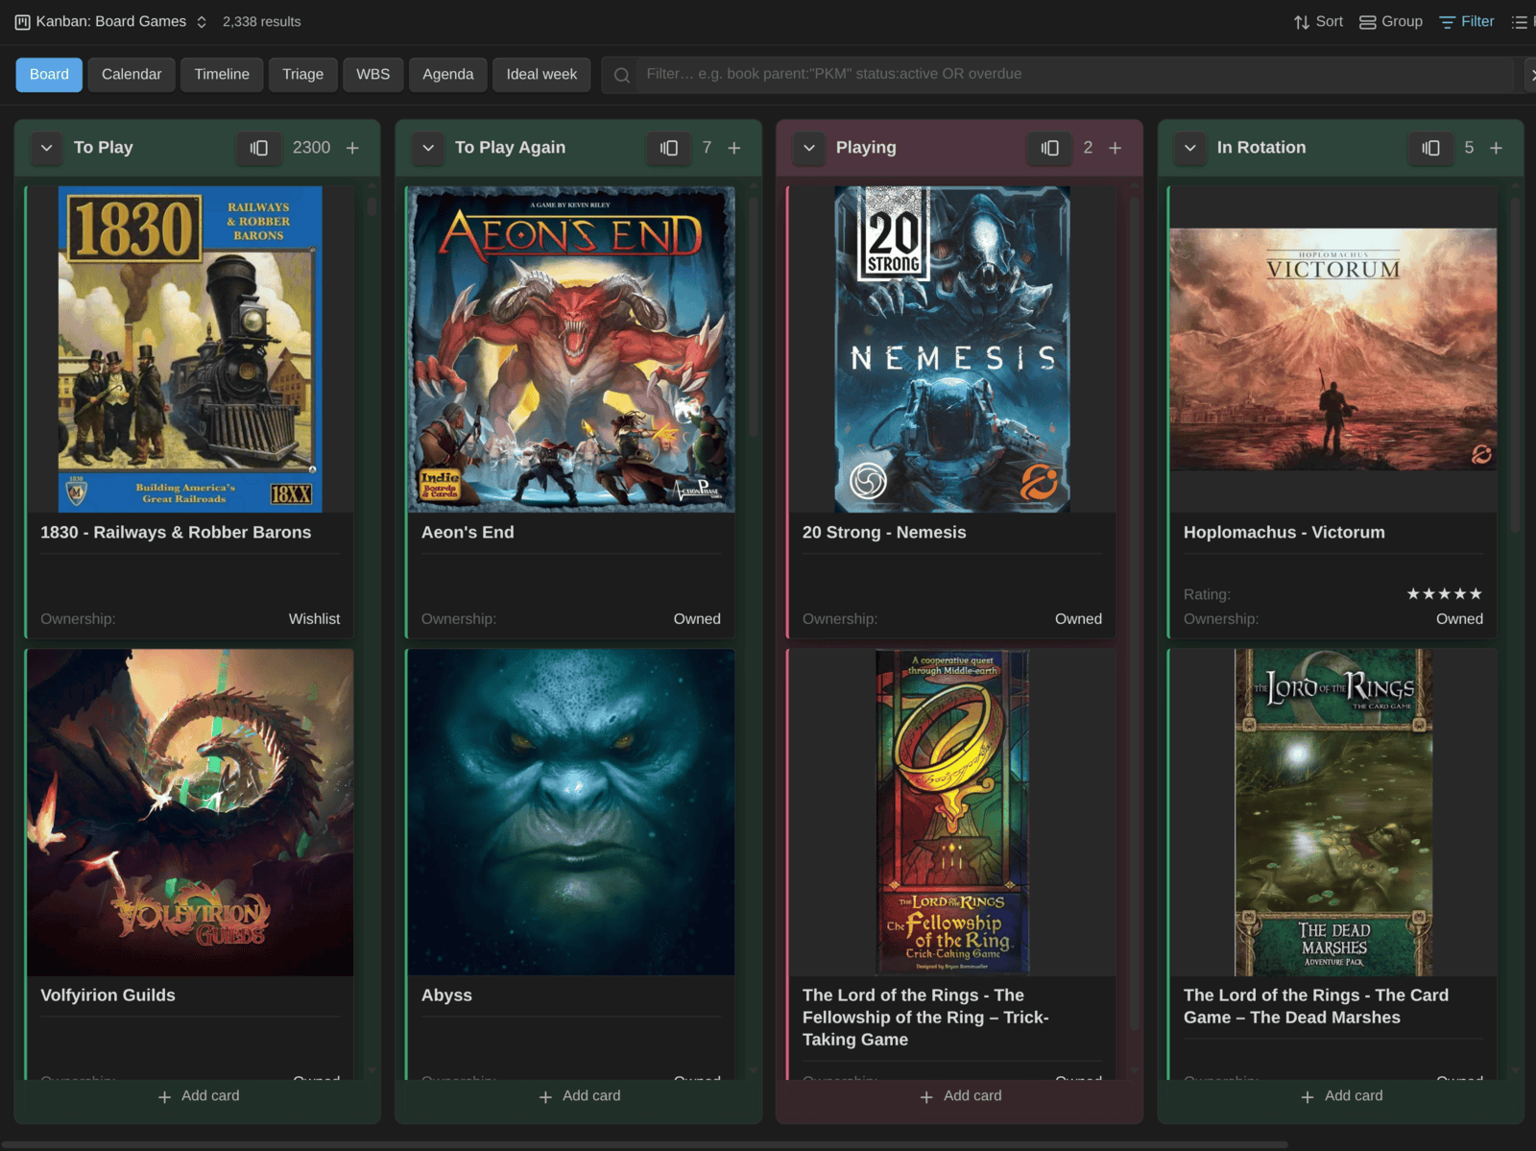Viewport: 1536px width, 1151px height.
Task: Click the Volfyirion Guilds card title
Action: coord(108,995)
